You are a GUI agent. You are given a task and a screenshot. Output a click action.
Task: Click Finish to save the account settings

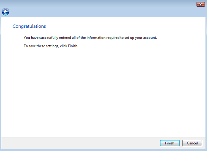(x=169, y=143)
